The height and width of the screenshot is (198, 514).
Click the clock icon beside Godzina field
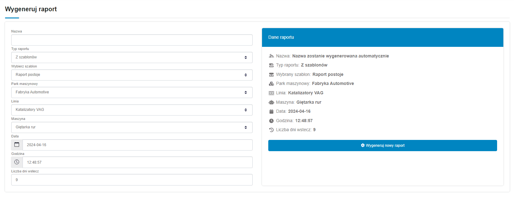17,162
